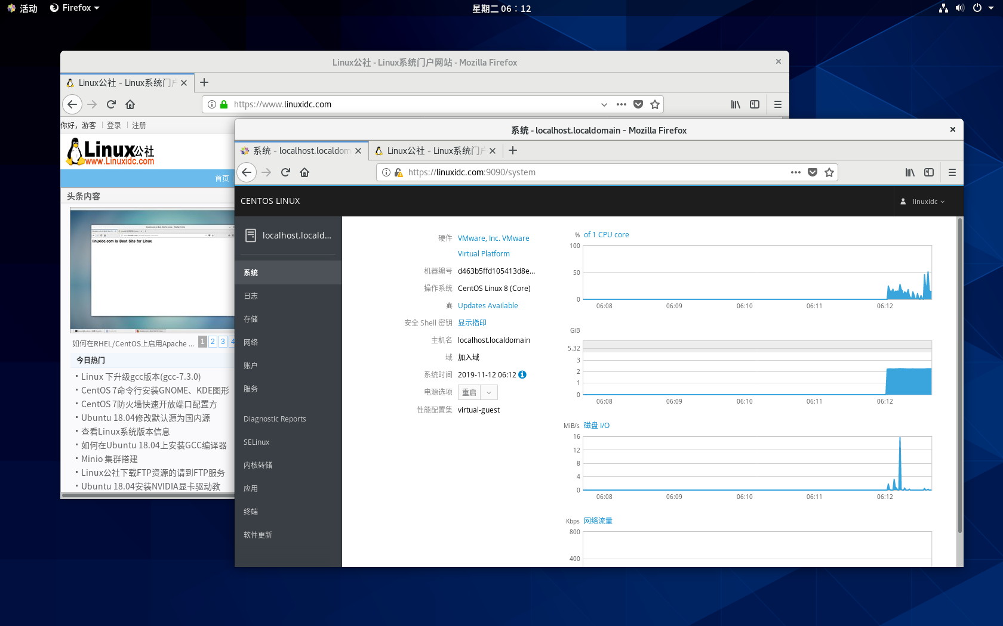This screenshot has width=1003, height=626.
Task: Select 日志 in the Cockpit sidebar
Action: [x=288, y=296]
